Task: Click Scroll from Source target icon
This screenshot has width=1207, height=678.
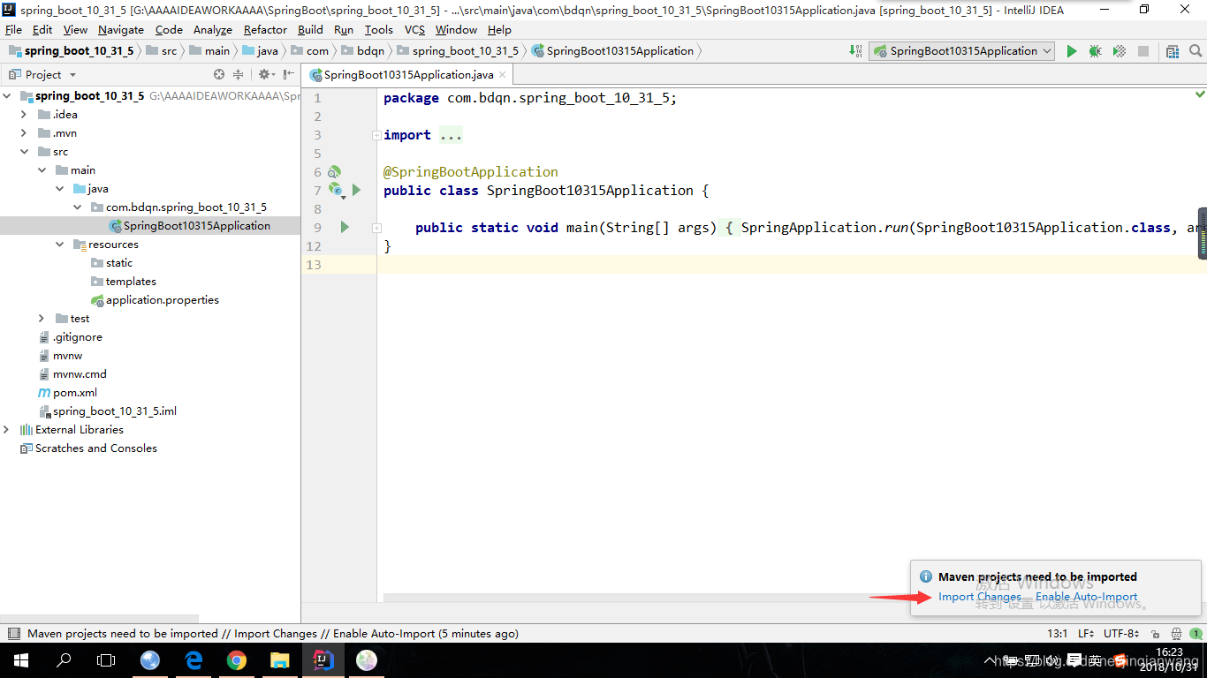Action: coord(219,75)
